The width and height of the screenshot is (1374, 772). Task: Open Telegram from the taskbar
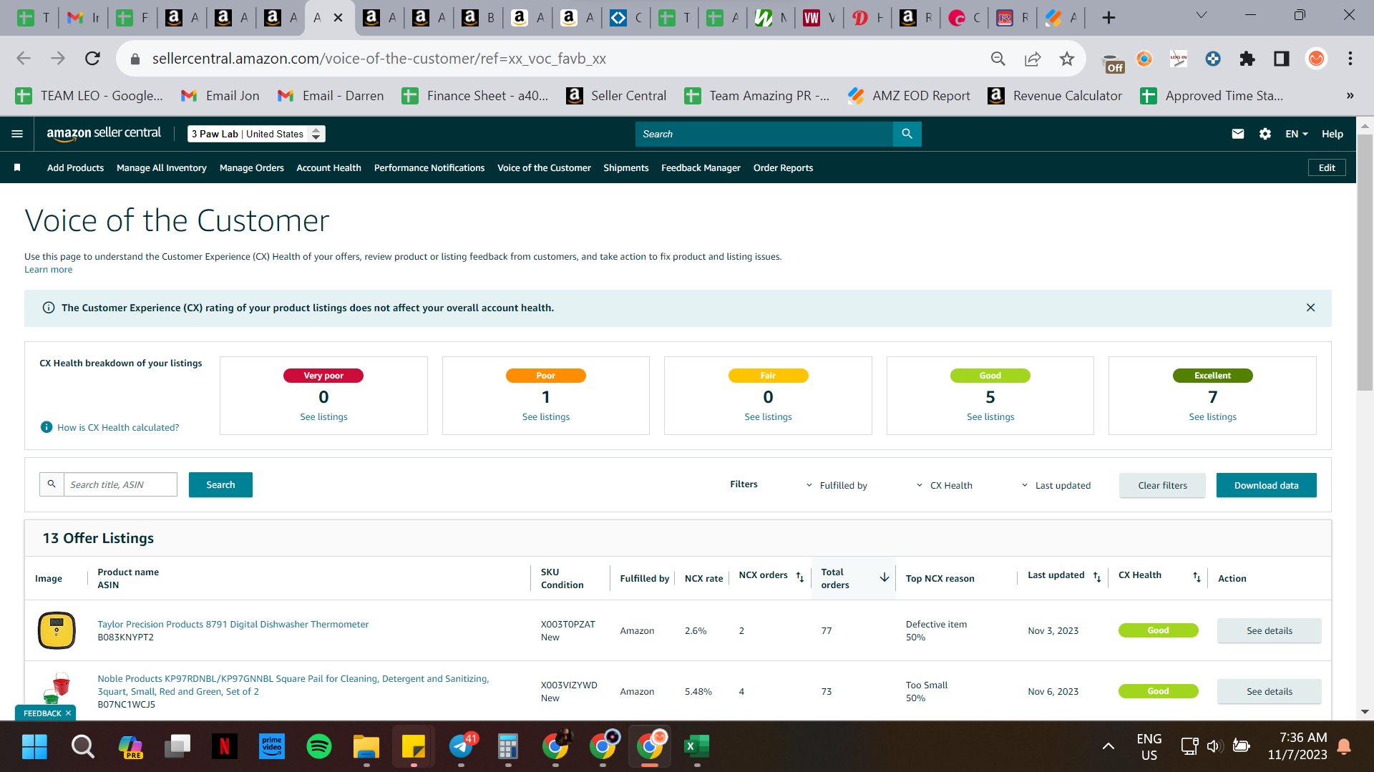(462, 746)
